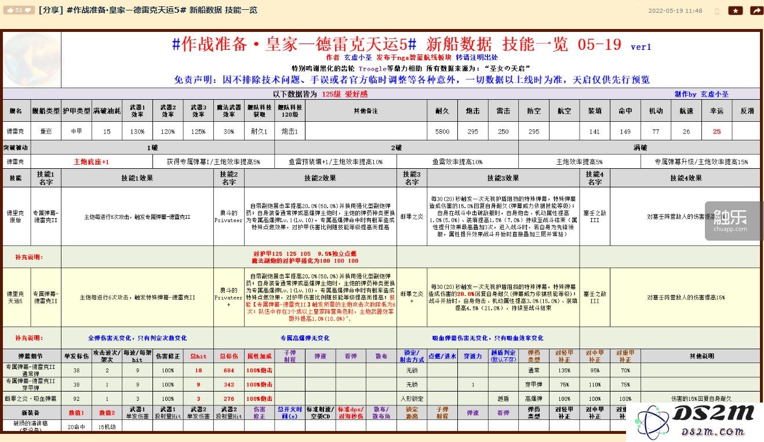Viewport: 764px width, 442px height.
Task: Click the 德里克天运5 row label
Action: pyautogui.click(x=16, y=297)
